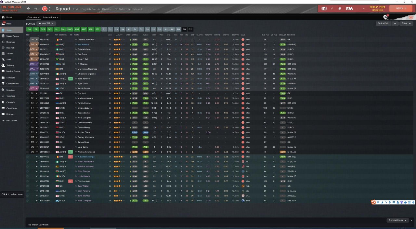Click the FM logo menu
416x229 pixels.
click(349, 8)
